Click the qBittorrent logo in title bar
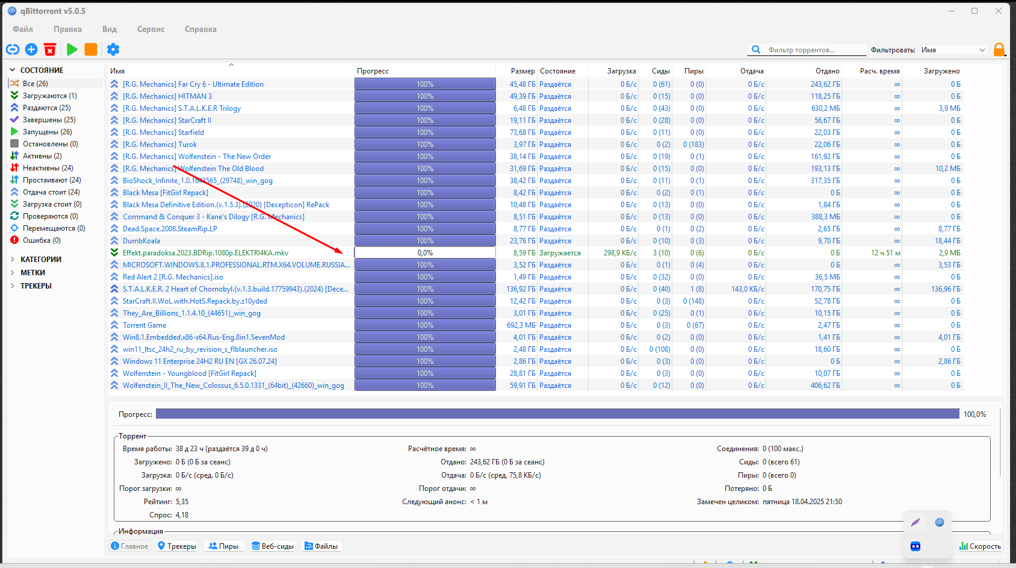This screenshot has width=1016, height=568. point(12,11)
